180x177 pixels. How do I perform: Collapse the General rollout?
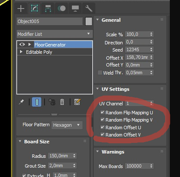97,20
